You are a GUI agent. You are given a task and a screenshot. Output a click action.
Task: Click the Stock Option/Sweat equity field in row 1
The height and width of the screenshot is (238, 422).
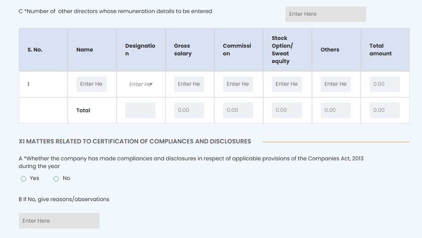[287, 84]
